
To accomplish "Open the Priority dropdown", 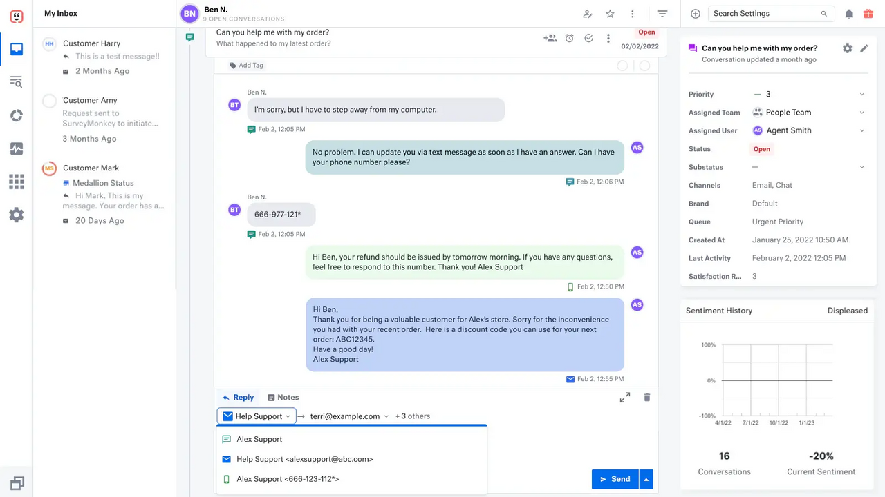I will [861, 94].
